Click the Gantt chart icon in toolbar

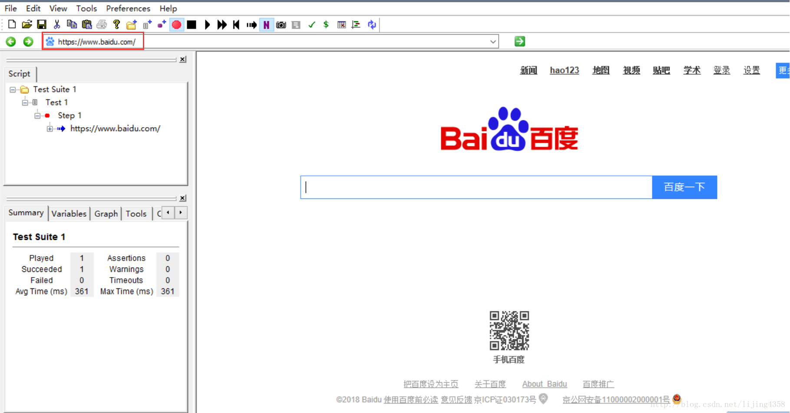coord(356,24)
